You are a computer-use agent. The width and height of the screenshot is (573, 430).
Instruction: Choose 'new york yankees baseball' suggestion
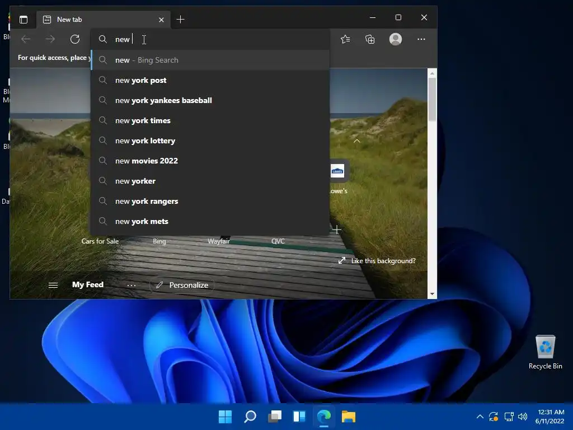pyautogui.click(x=210, y=100)
